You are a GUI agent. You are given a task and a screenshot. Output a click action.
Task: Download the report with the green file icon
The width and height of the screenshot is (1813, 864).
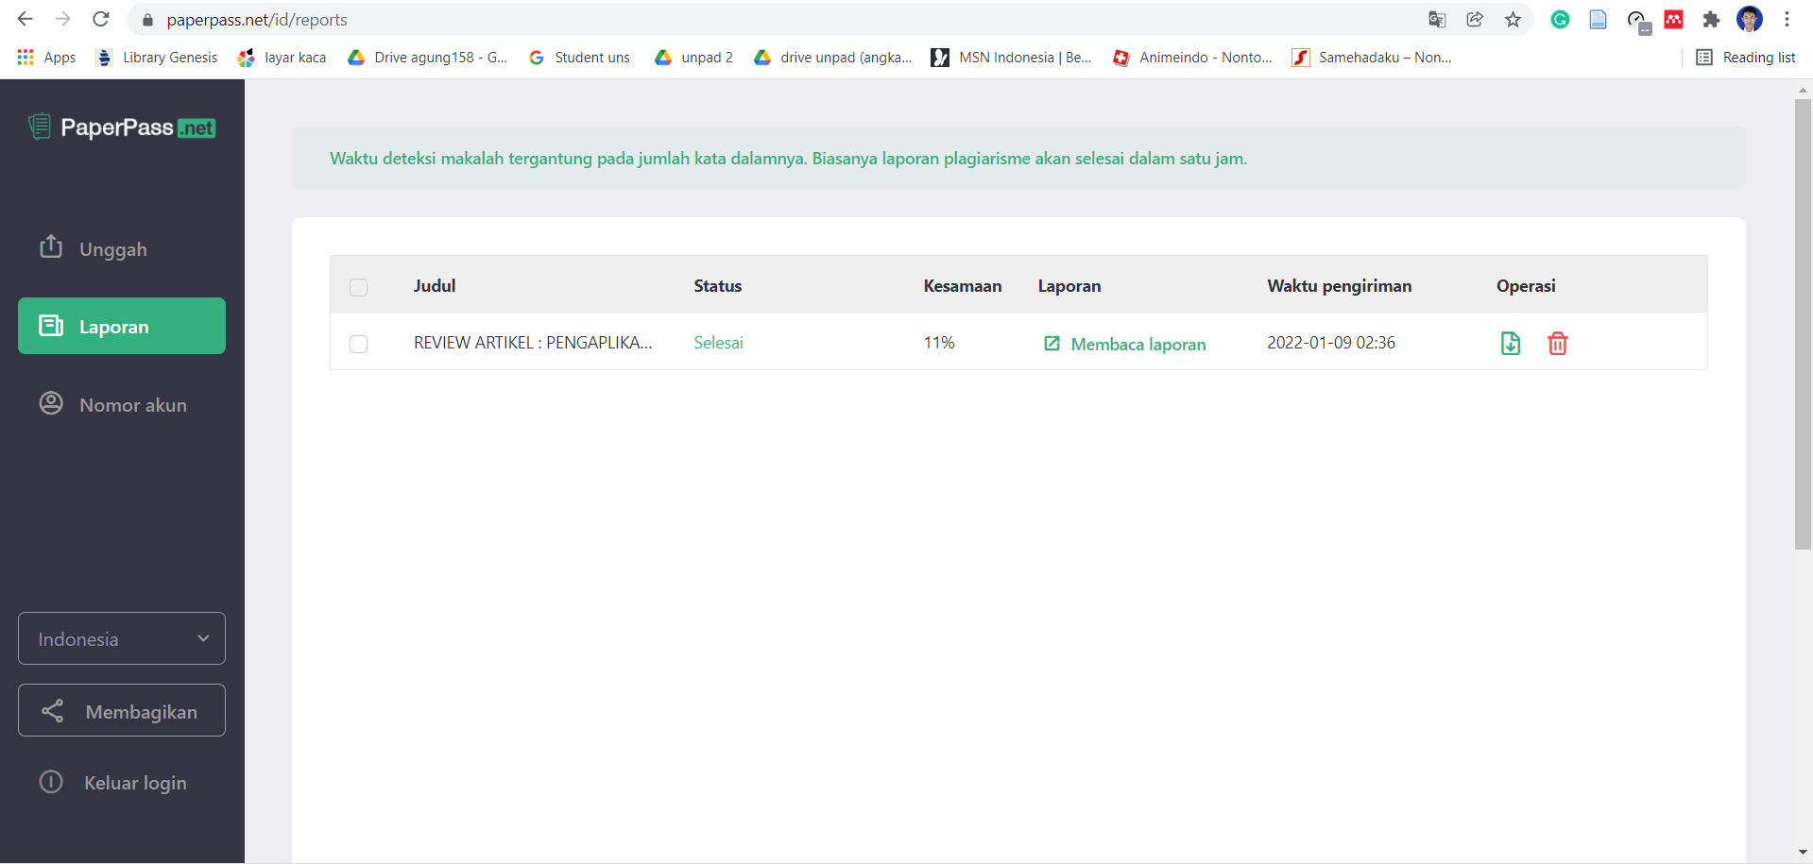[x=1510, y=344]
